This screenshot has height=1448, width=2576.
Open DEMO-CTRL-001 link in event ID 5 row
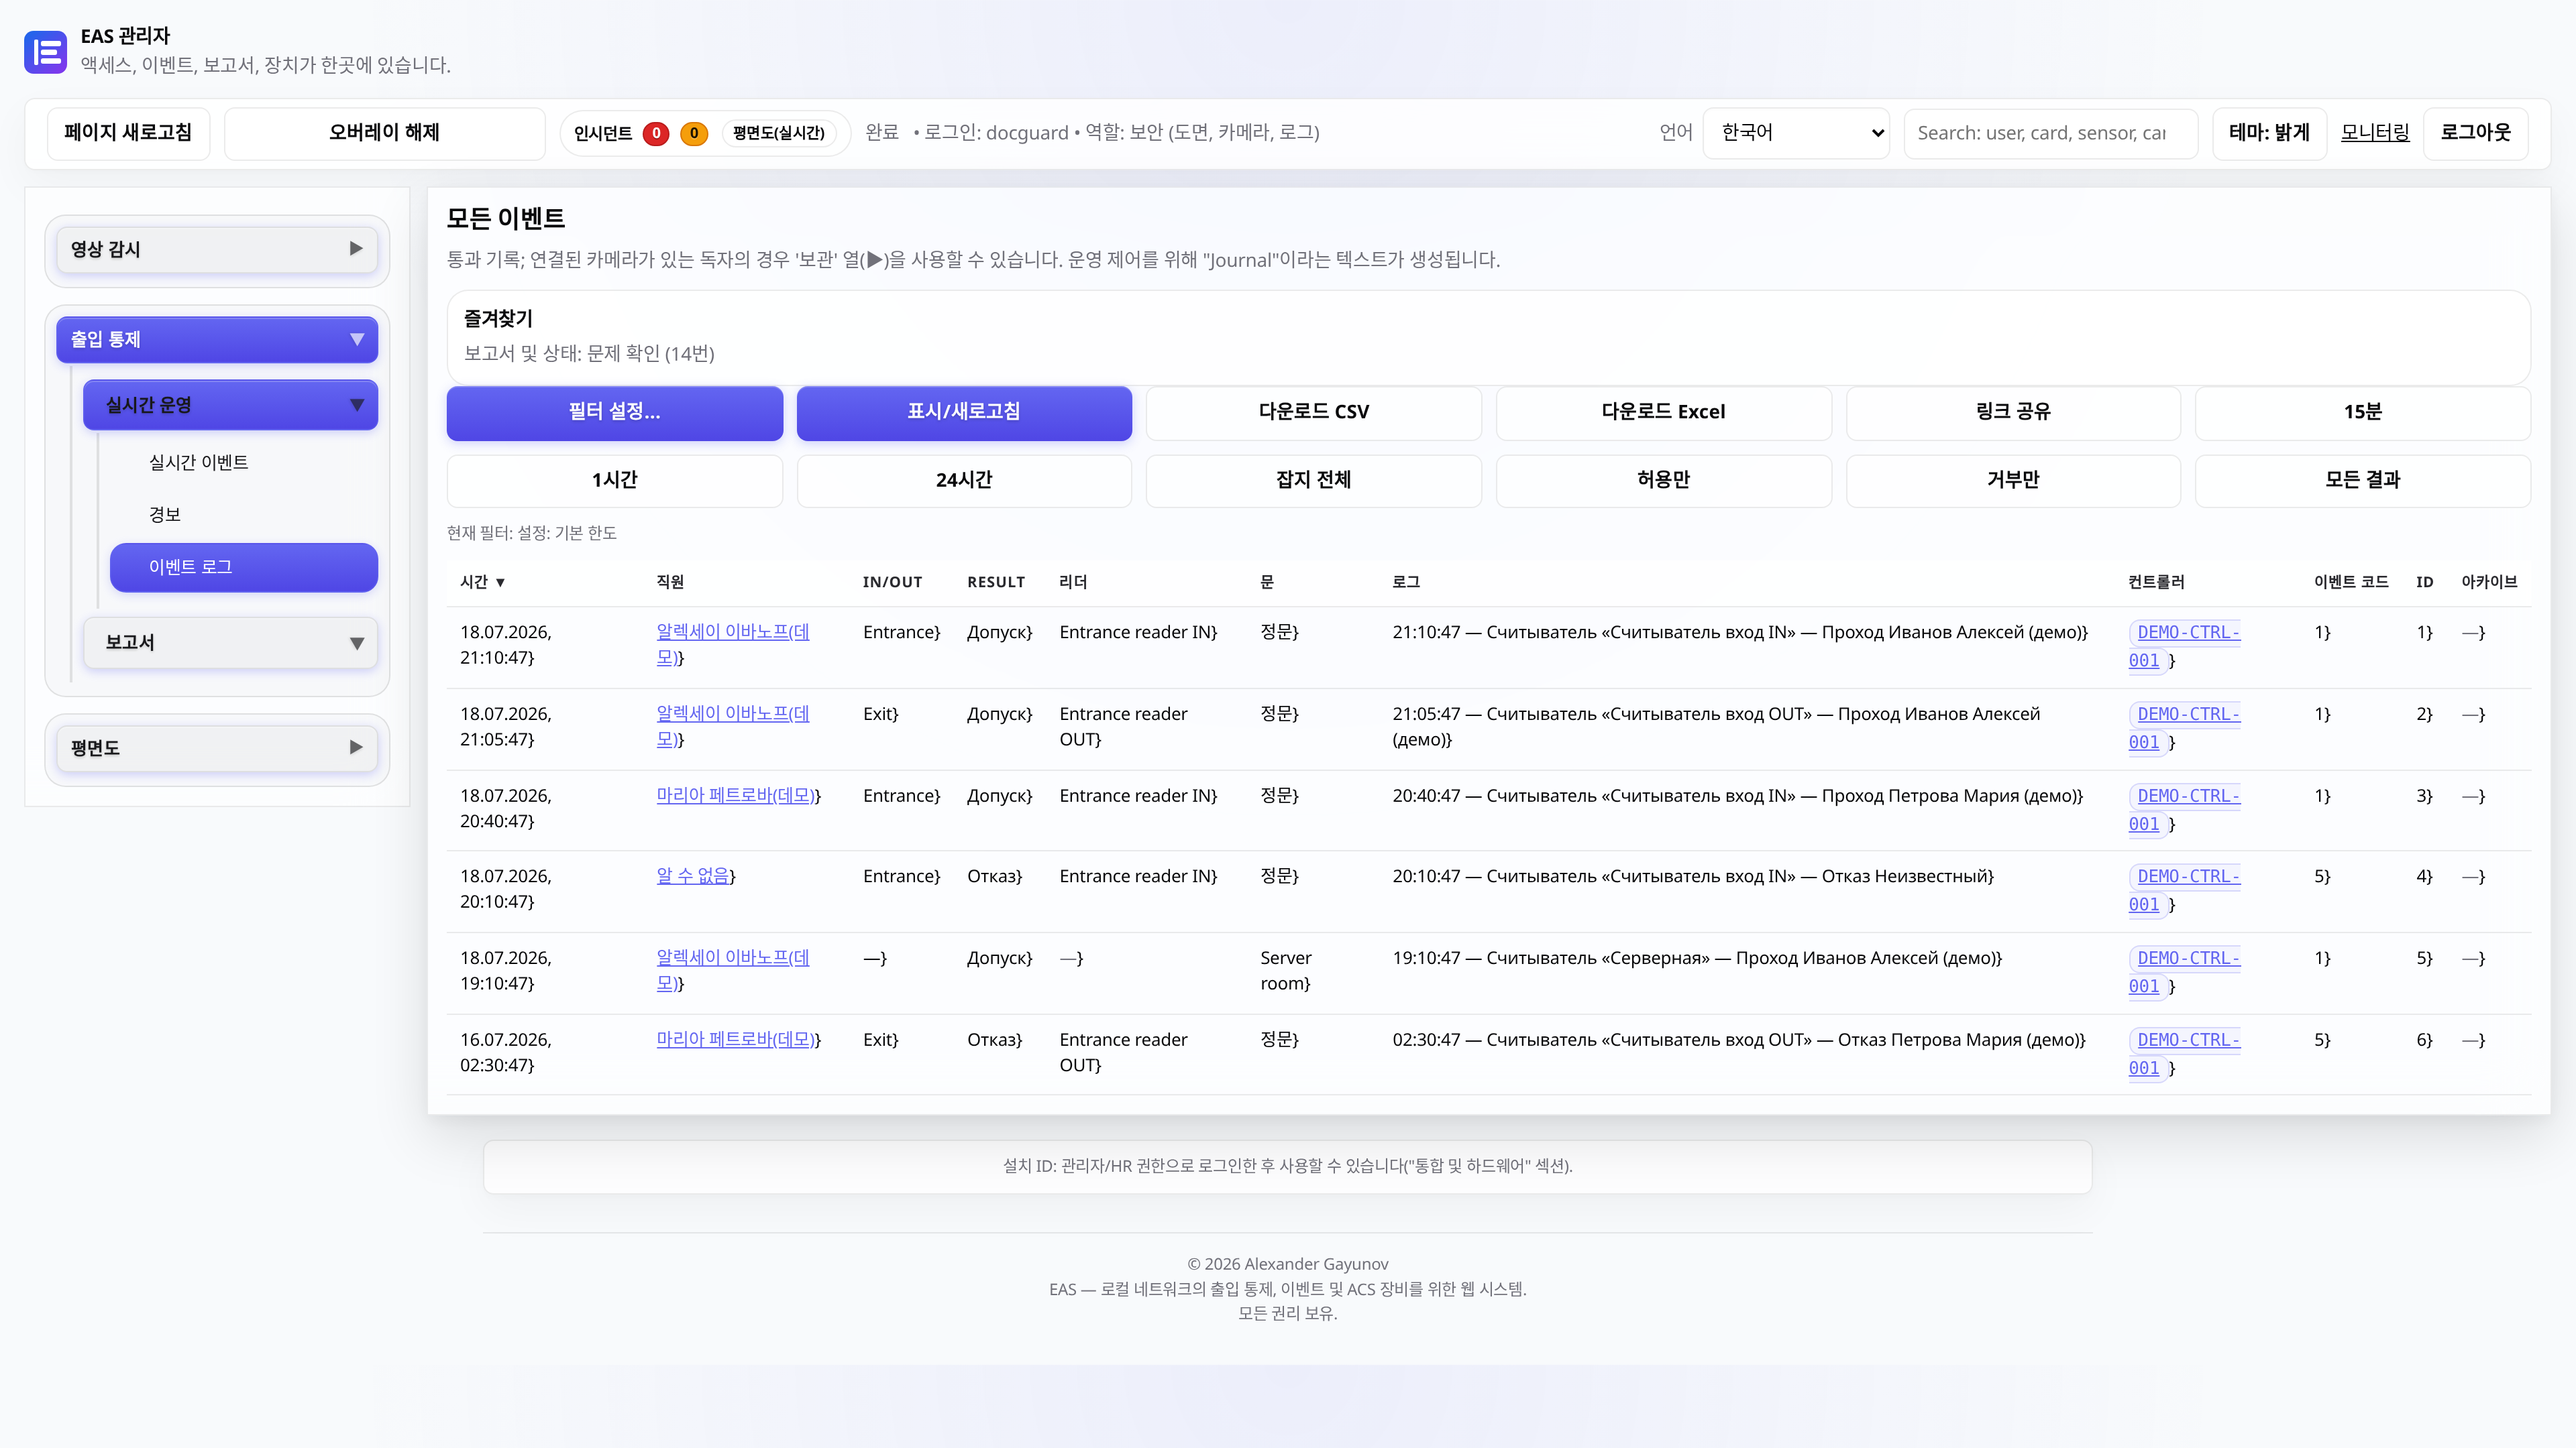click(x=2184, y=972)
